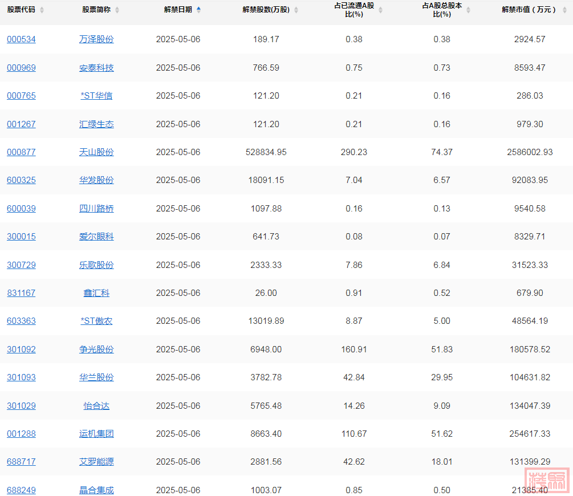573x496 pixels.
Task: Open stock code 001267
Action: 21,124
